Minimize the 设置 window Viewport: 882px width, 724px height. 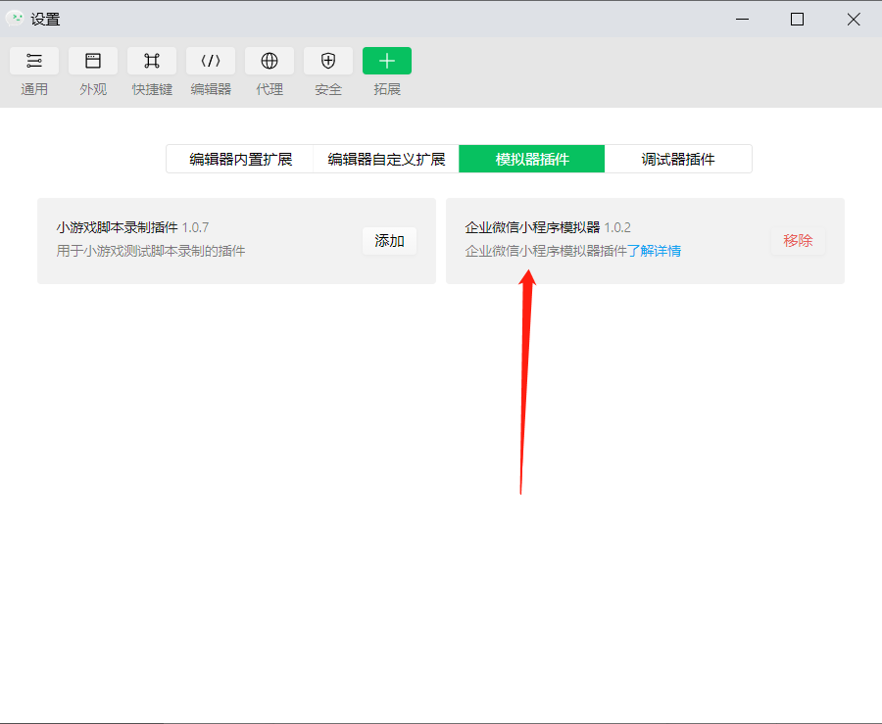point(742,20)
